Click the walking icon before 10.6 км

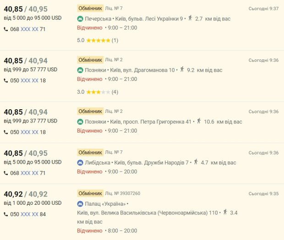point(198,121)
